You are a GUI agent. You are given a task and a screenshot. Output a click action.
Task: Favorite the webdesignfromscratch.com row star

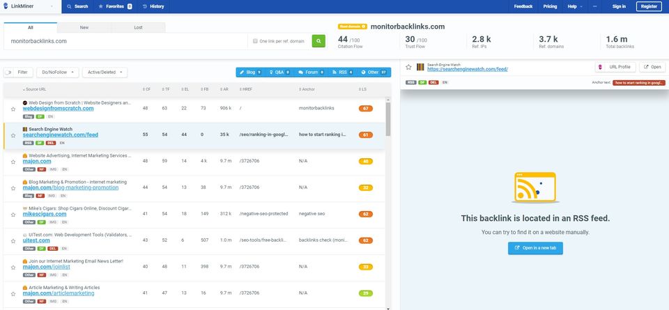point(13,109)
